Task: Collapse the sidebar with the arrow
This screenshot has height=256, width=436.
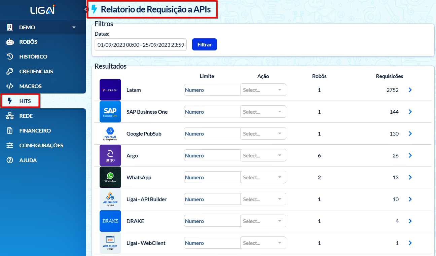Action: (85, 10)
